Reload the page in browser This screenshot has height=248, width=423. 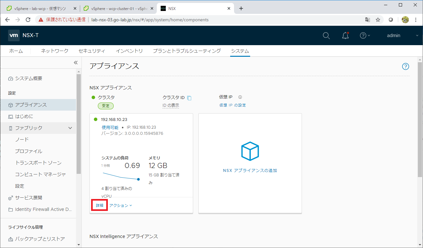tap(28, 20)
